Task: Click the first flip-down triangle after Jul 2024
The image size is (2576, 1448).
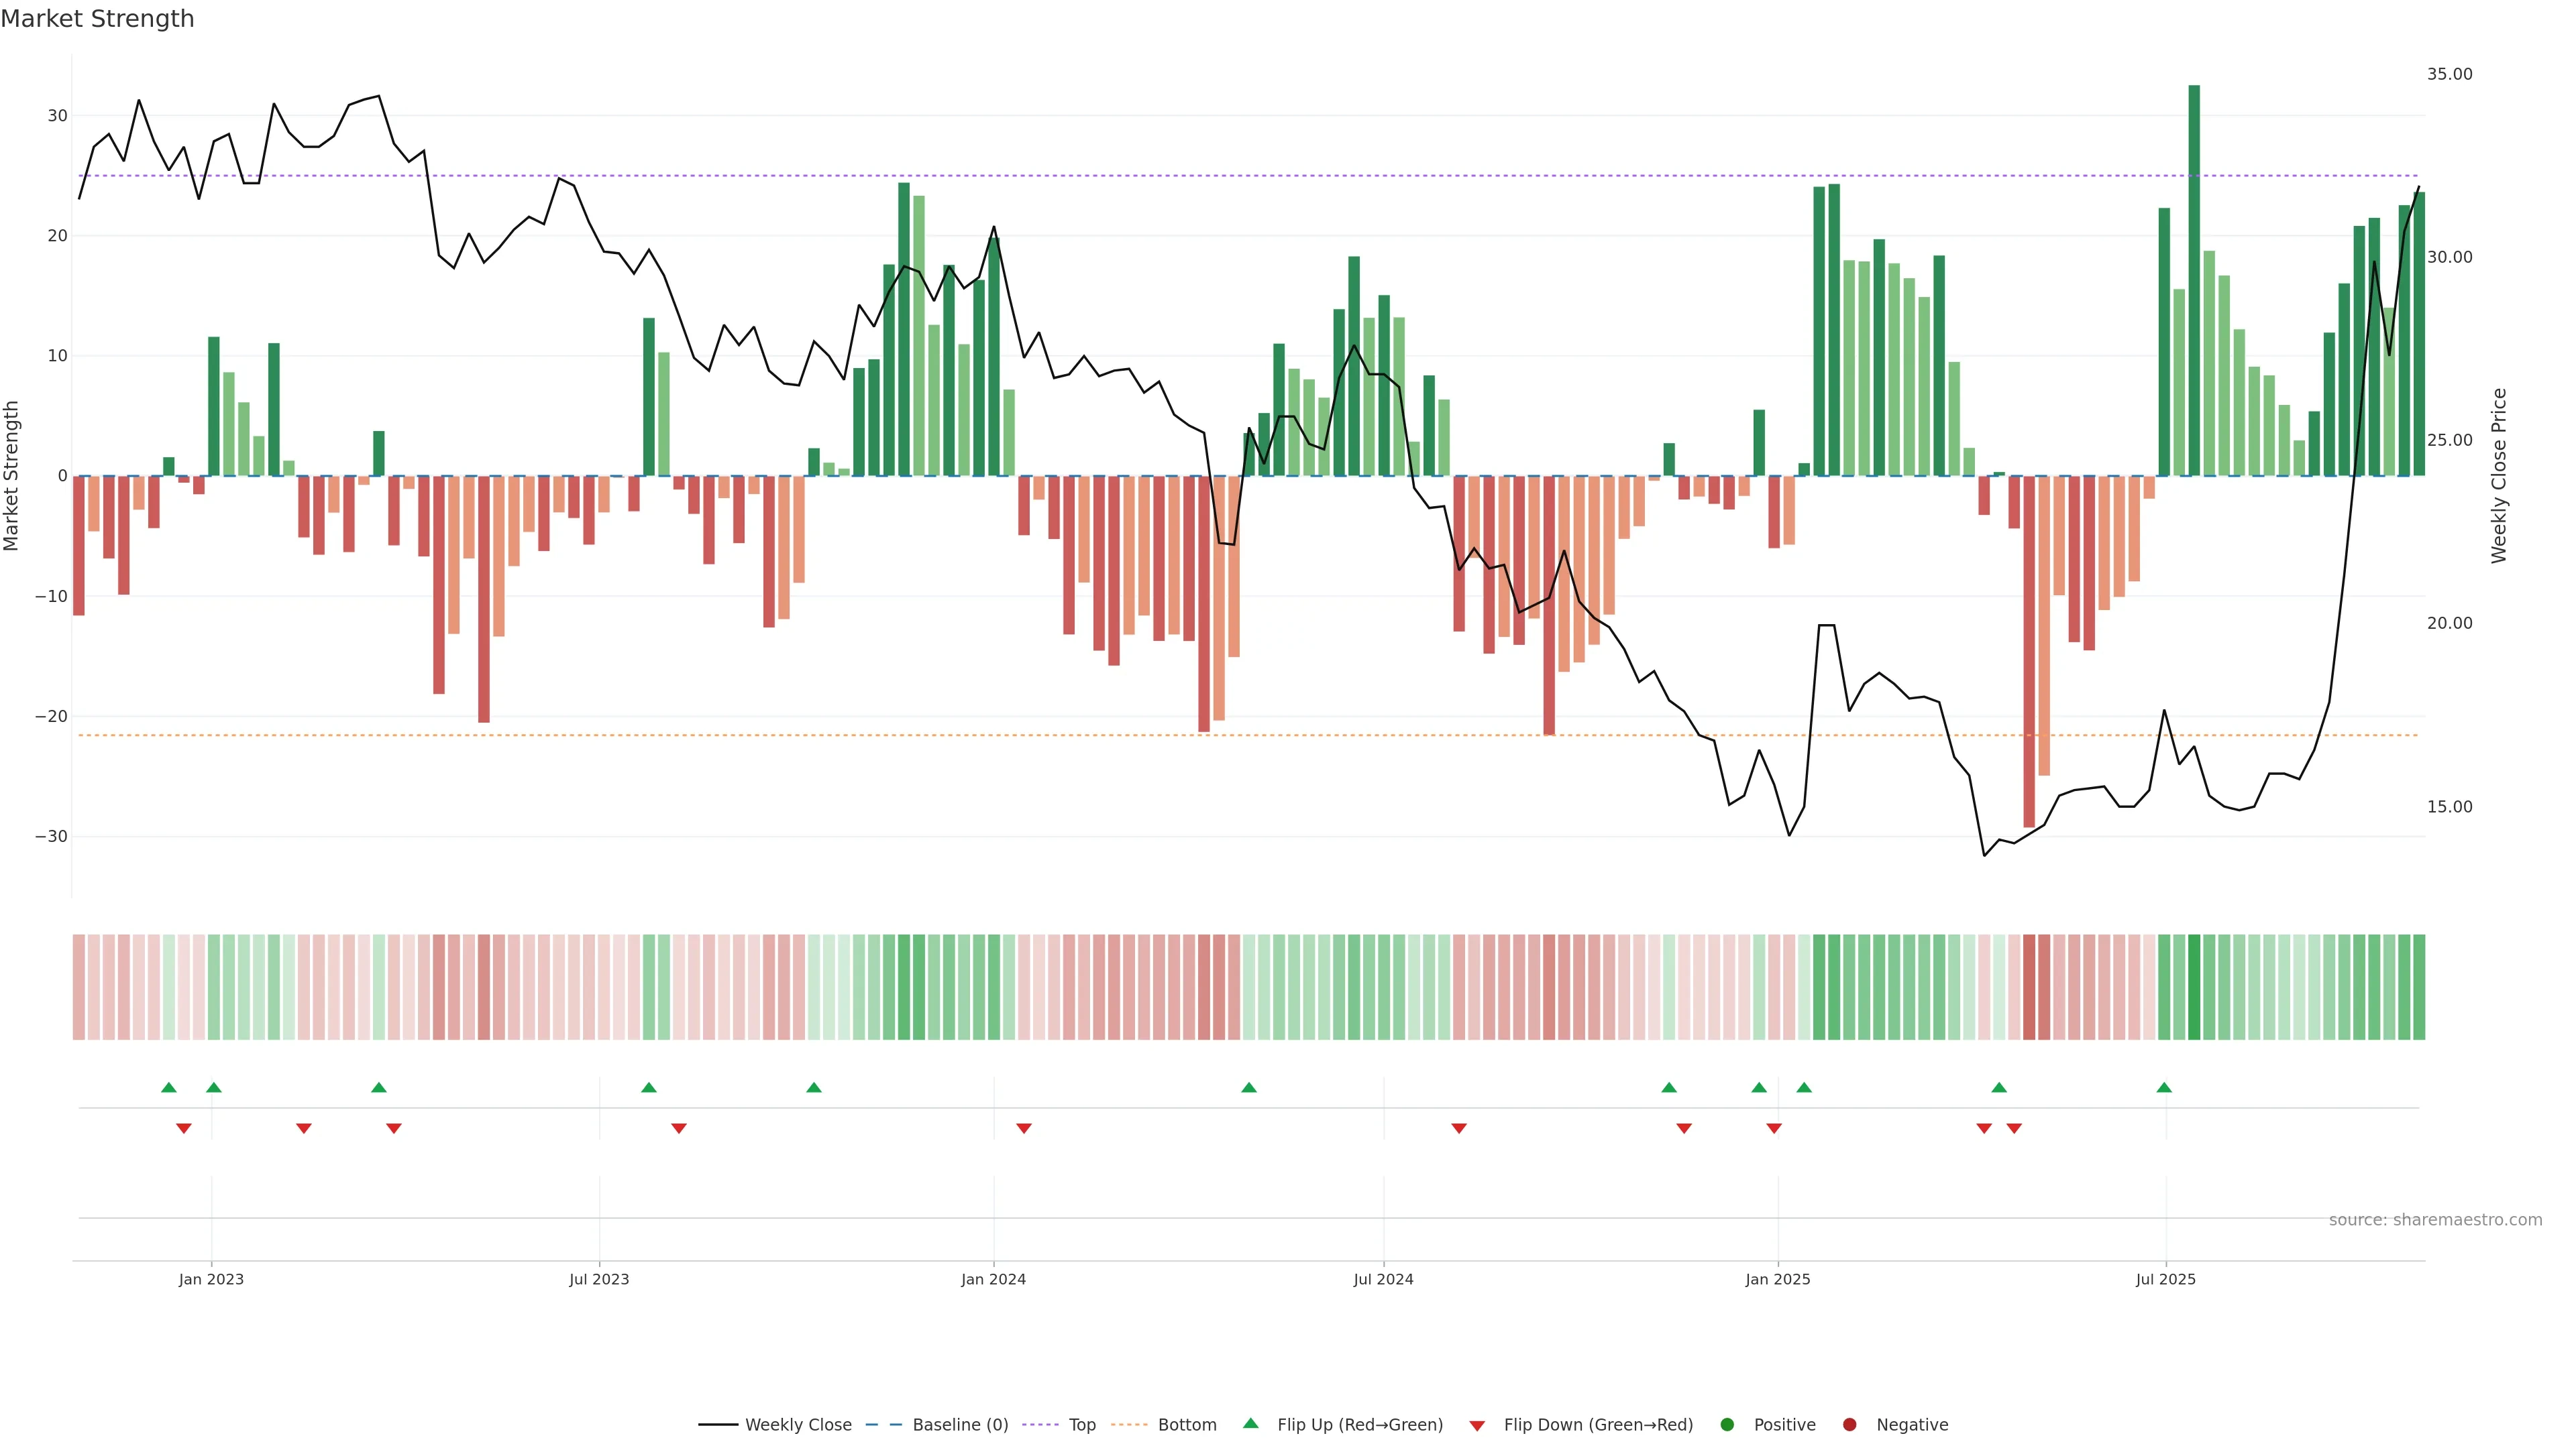Action: 1459,1128
